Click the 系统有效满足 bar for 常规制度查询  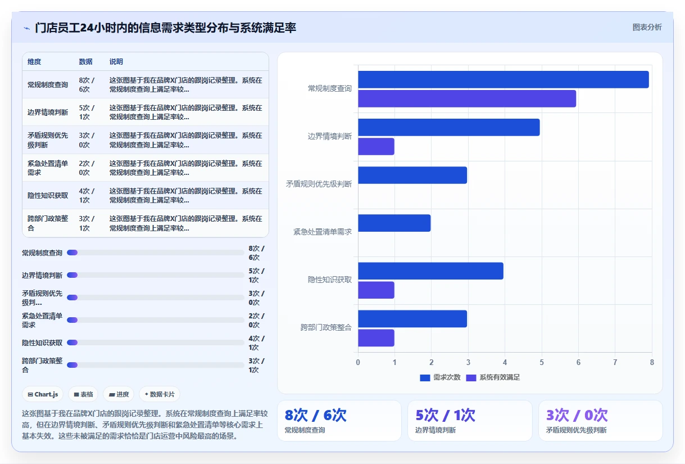coord(467,99)
